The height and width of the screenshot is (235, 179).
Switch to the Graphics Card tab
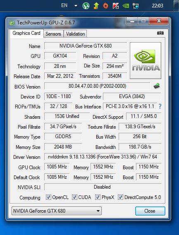26,33
